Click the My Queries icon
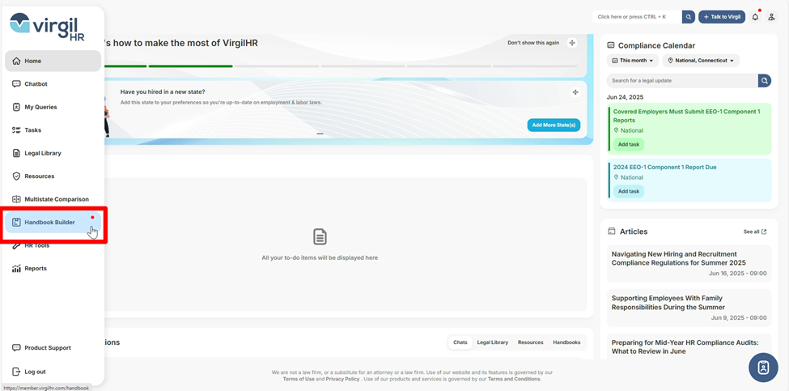Screen dimensions: 789x391 pos(16,107)
